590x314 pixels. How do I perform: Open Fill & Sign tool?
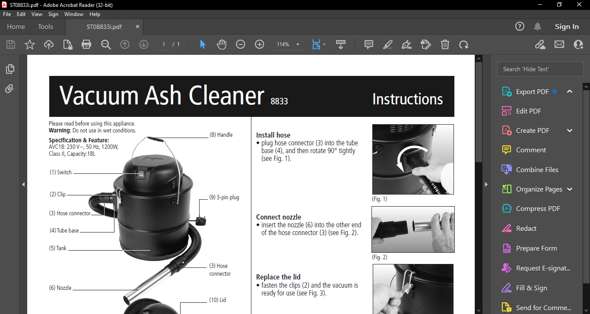click(x=531, y=288)
